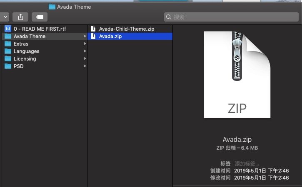Viewport: 302px width, 187px height.
Task: Click the ZIP 归档 – 6.4 MB label
Action: [237, 148]
